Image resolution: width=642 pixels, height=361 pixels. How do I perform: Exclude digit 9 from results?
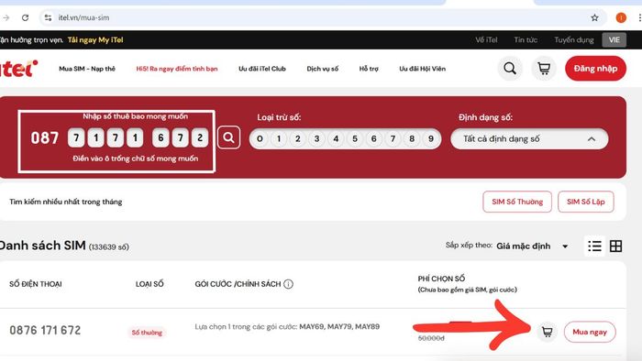click(x=431, y=139)
